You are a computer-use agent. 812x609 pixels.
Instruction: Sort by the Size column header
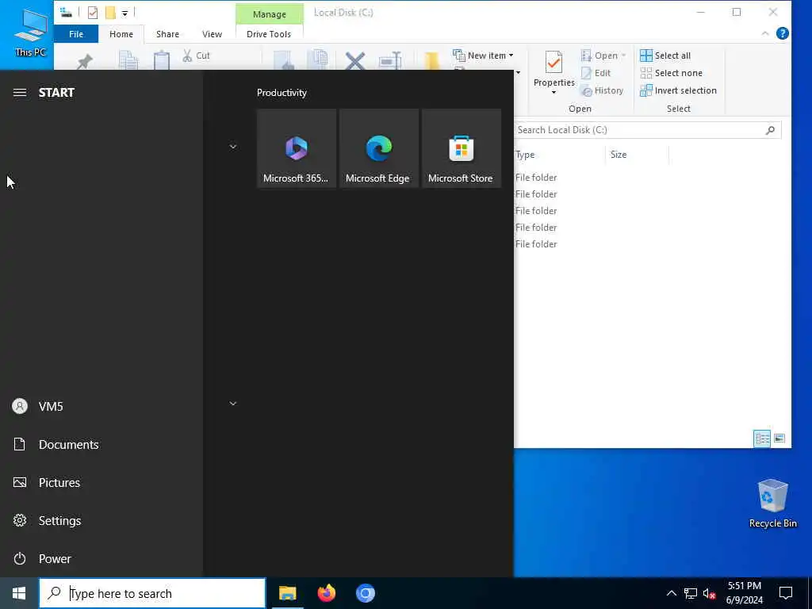pyautogui.click(x=637, y=155)
